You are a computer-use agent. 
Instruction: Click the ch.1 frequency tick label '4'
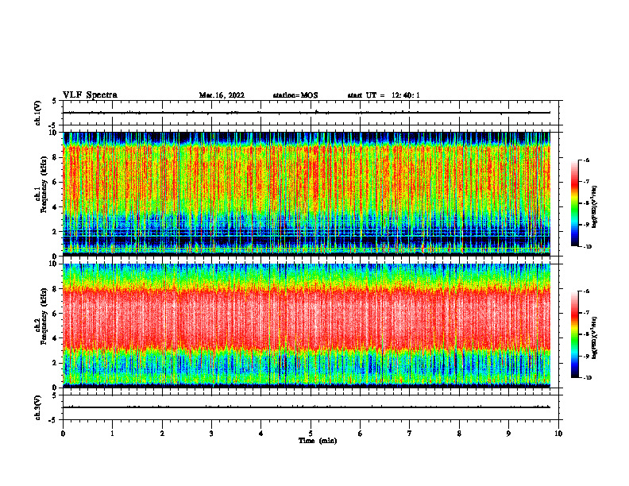(56, 207)
